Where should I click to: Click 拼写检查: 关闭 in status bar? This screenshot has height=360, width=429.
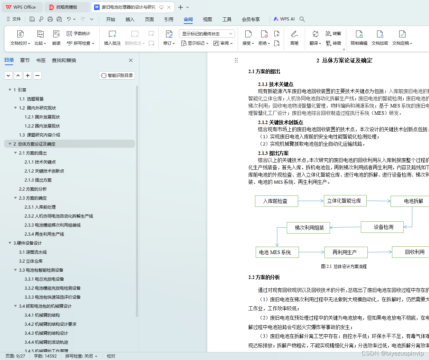(81, 356)
